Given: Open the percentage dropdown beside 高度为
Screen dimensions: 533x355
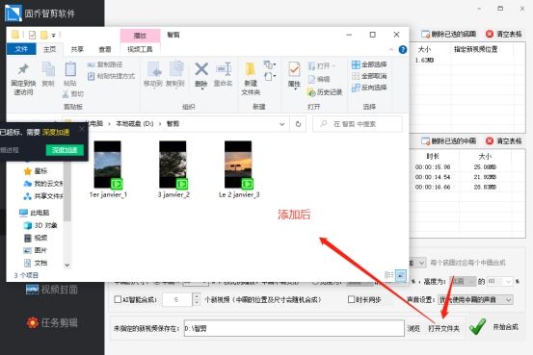Looking at the screenshot, I should [499, 281].
